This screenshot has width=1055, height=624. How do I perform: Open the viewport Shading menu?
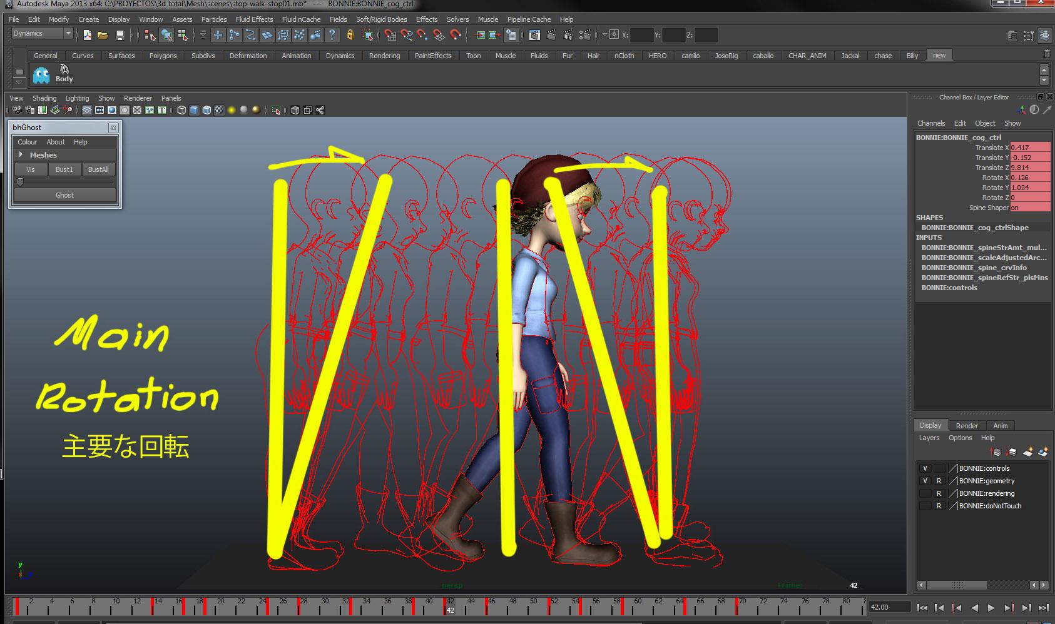coord(44,98)
